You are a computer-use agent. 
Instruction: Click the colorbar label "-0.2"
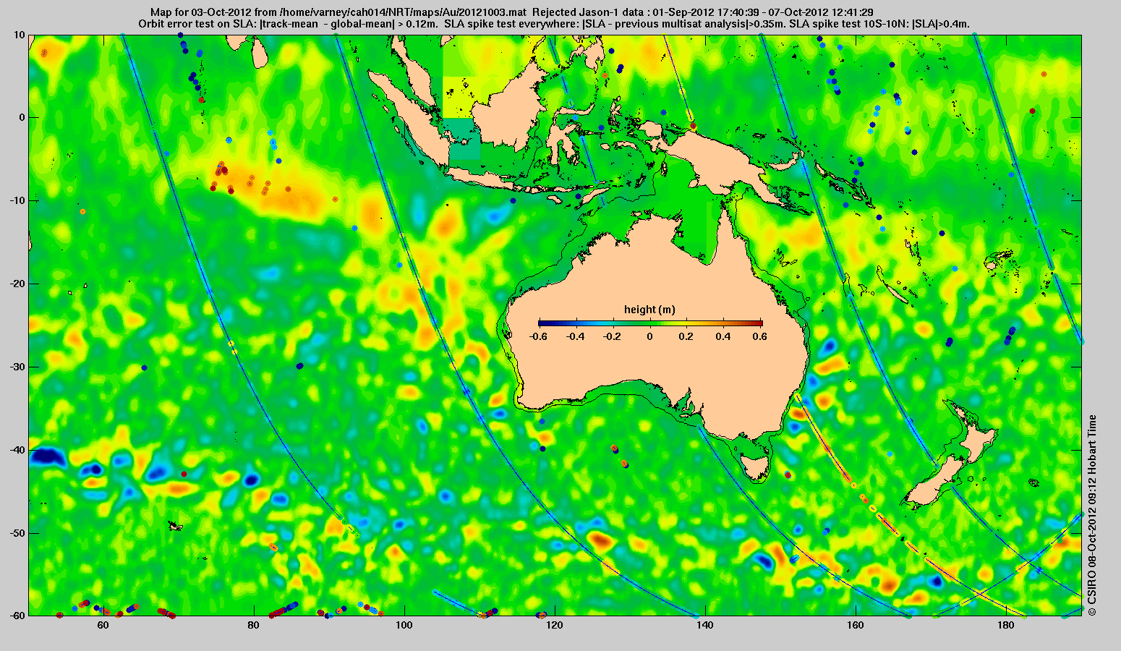(613, 336)
